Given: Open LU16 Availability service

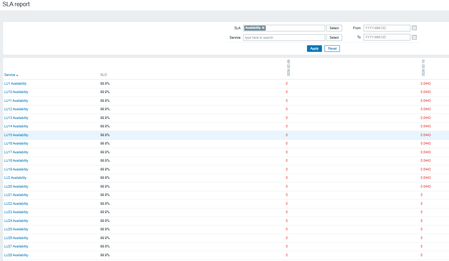Looking at the screenshot, I should (16, 143).
